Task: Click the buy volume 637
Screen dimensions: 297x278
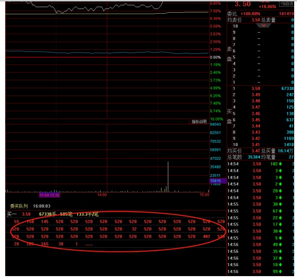Action: pyautogui.click(x=290, y=120)
